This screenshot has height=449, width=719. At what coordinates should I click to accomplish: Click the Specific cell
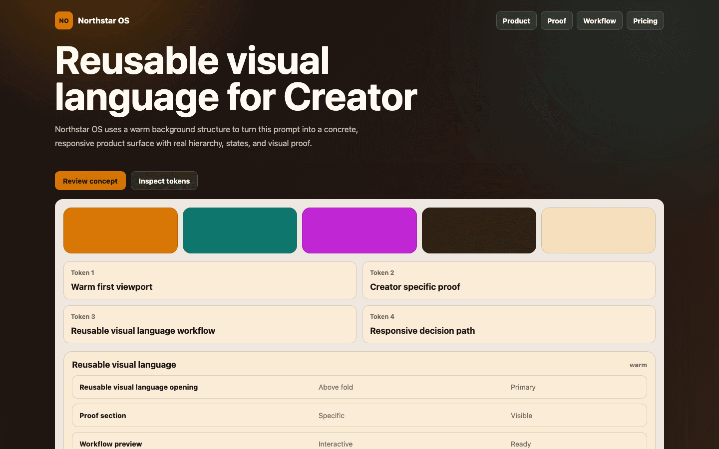[x=332, y=416]
